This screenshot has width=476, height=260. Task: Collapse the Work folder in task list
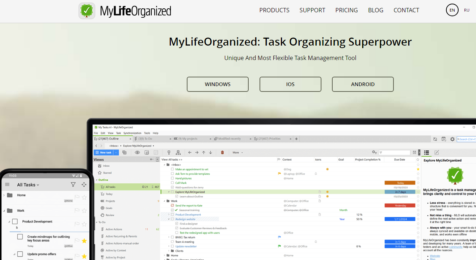point(164,201)
